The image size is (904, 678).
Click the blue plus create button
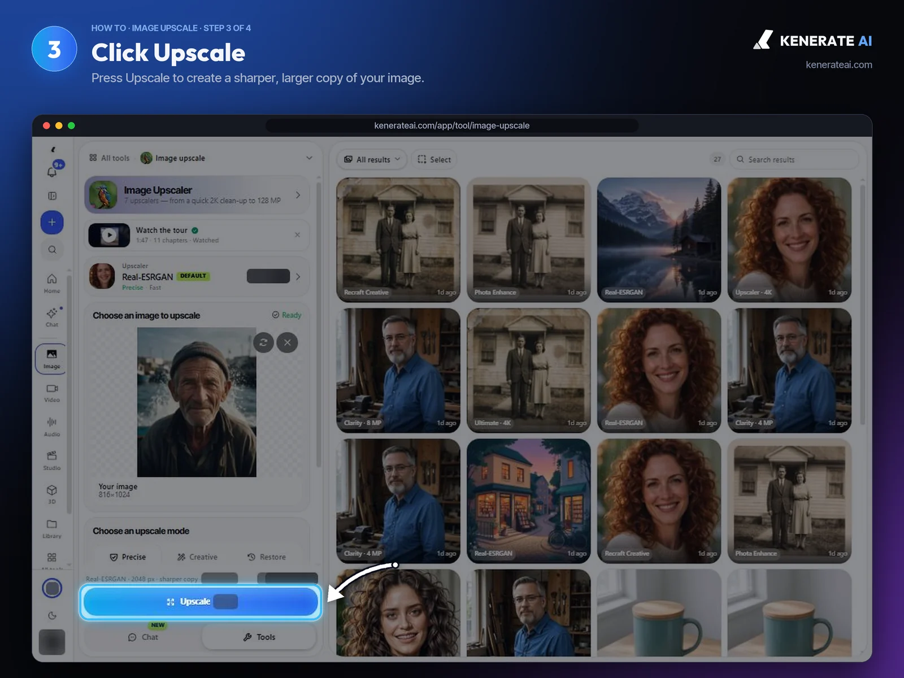point(52,222)
